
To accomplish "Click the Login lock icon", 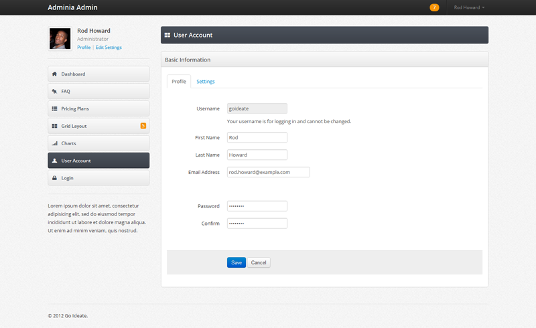I will click(x=54, y=178).
